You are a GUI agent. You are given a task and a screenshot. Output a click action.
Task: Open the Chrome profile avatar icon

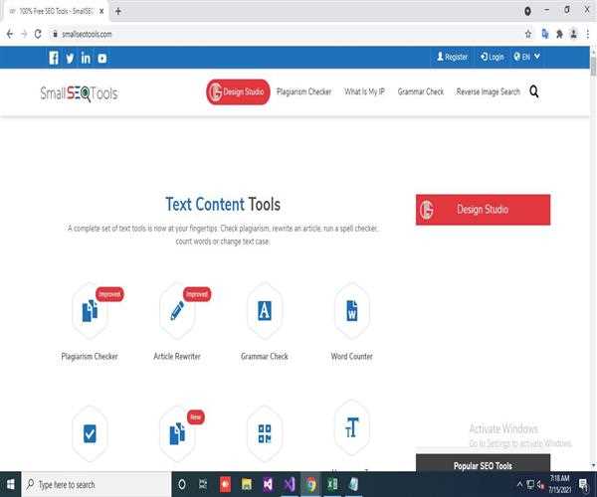573,34
